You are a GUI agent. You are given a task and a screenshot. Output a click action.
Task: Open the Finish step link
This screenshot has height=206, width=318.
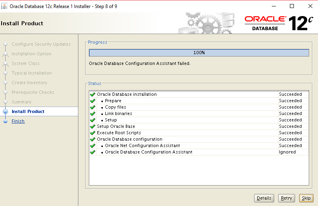pos(18,121)
